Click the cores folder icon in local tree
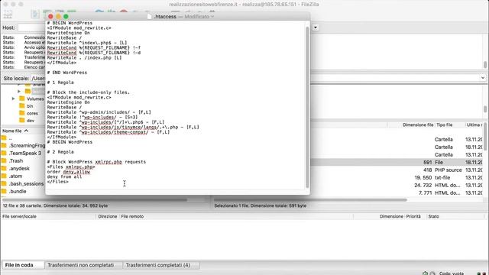The image size is (489, 275). click(x=22, y=113)
